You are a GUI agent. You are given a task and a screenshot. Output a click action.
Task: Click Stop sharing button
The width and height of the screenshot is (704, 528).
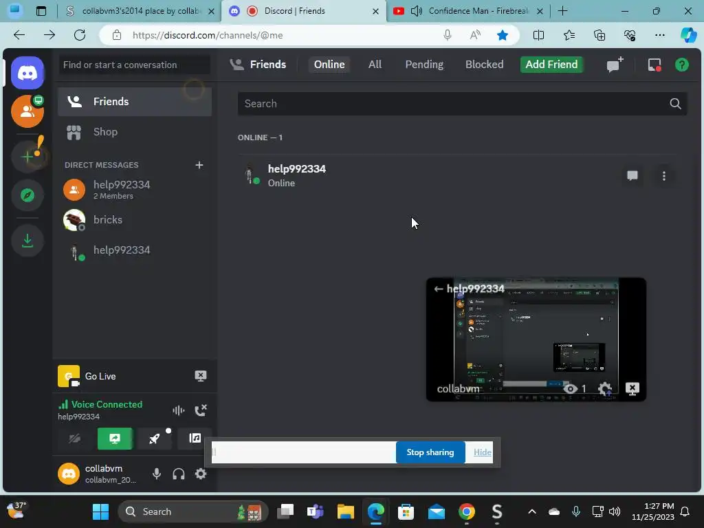coord(430,452)
